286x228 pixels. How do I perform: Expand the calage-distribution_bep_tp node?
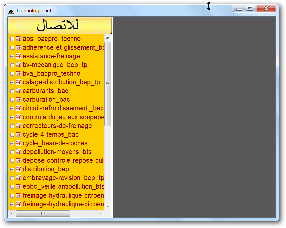[12, 82]
